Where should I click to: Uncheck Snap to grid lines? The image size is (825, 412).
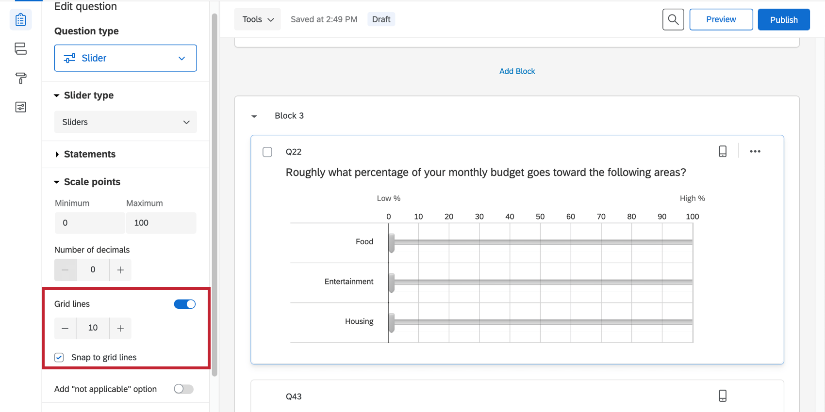tap(59, 357)
